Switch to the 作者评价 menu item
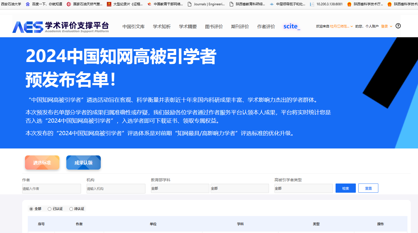Viewport: 418px width, 233px height. (266, 26)
